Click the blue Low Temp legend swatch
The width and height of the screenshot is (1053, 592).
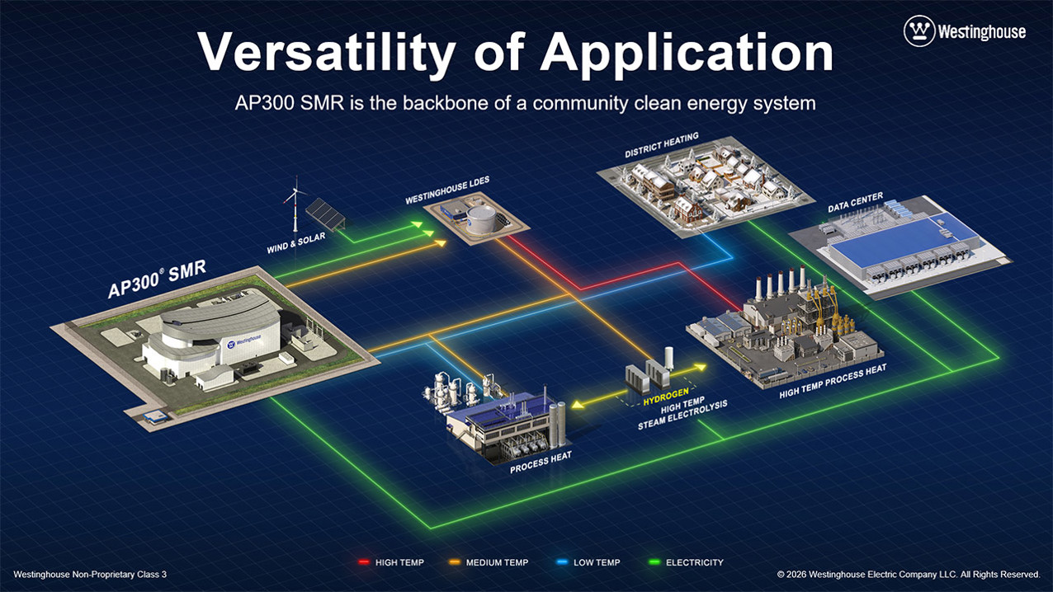point(561,562)
